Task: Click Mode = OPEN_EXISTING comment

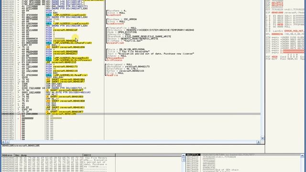Action: click(122, 32)
